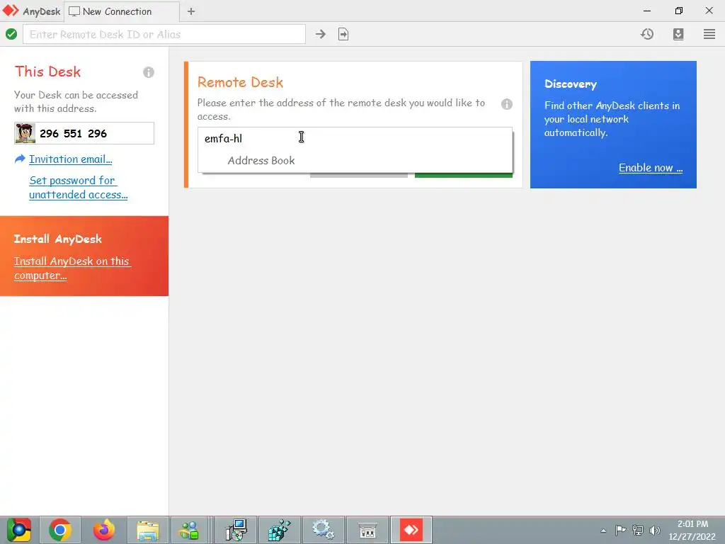Click the connect arrow beside the address bar
725x544 pixels.
coord(321,34)
